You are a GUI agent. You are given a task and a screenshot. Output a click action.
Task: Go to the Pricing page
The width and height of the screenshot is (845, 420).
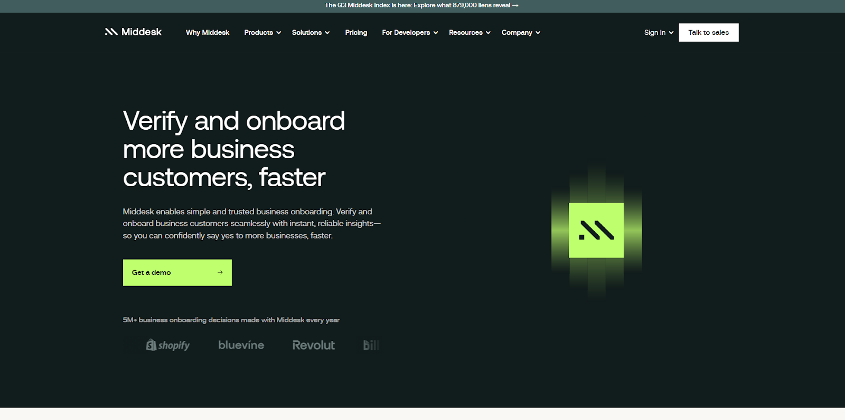[x=356, y=33]
